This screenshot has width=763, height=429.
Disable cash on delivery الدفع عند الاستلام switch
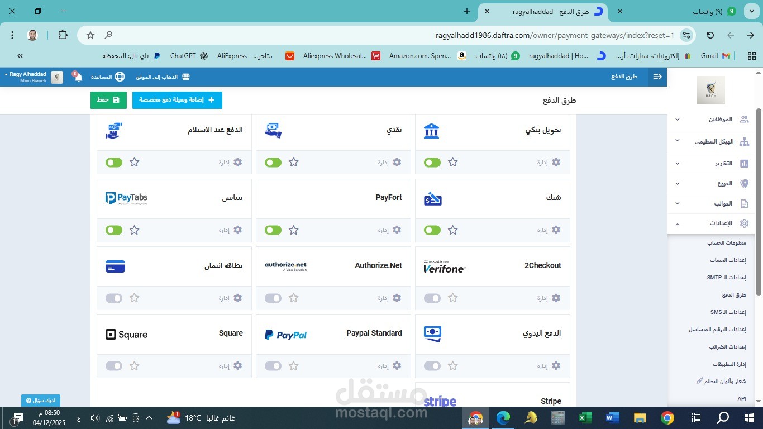click(x=114, y=163)
